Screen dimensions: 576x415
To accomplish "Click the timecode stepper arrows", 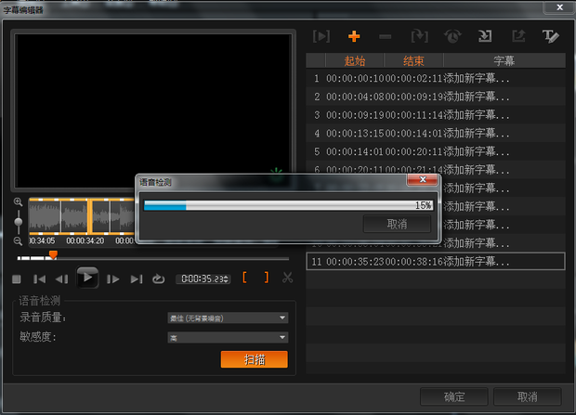I will (x=227, y=279).
